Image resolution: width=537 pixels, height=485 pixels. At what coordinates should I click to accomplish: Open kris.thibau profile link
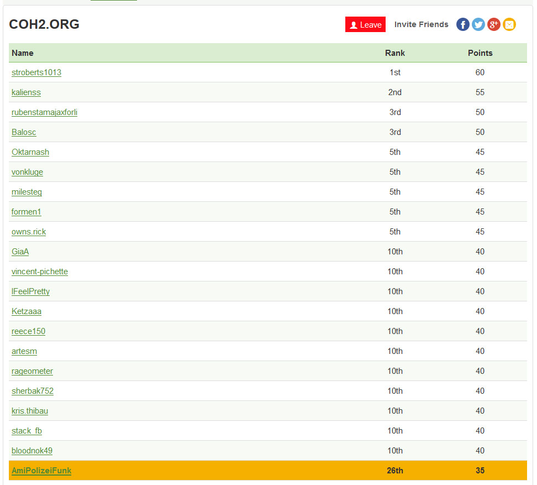pos(30,410)
